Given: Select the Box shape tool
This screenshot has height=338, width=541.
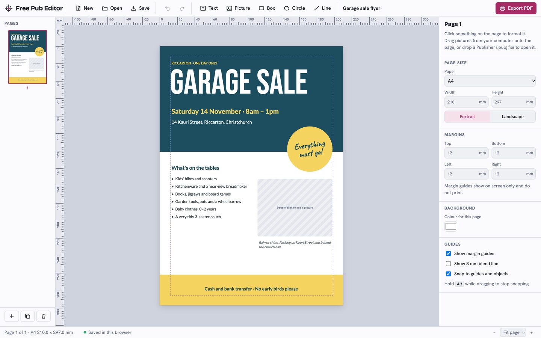Looking at the screenshot, I should pyautogui.click(x=267, y=8).
